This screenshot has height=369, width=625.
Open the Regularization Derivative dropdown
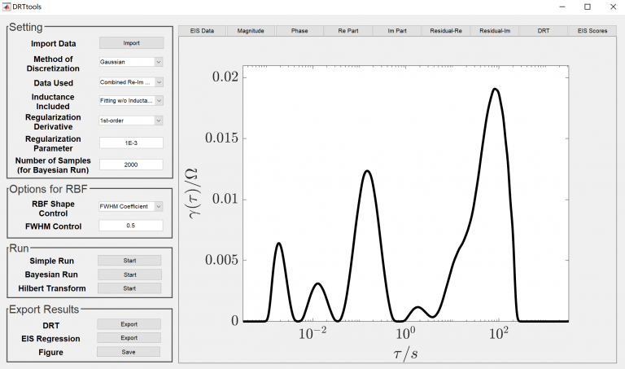point(131,121)
